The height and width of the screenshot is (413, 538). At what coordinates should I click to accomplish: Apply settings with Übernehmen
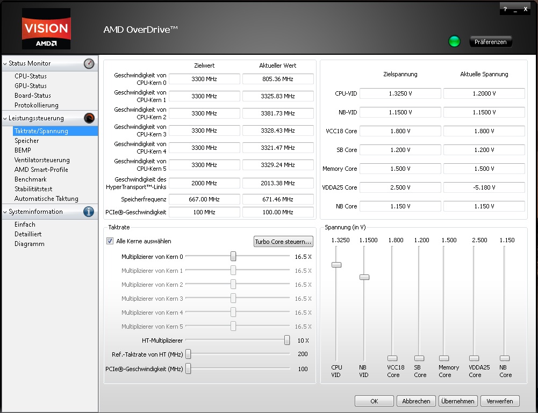(x=458, y=401)
